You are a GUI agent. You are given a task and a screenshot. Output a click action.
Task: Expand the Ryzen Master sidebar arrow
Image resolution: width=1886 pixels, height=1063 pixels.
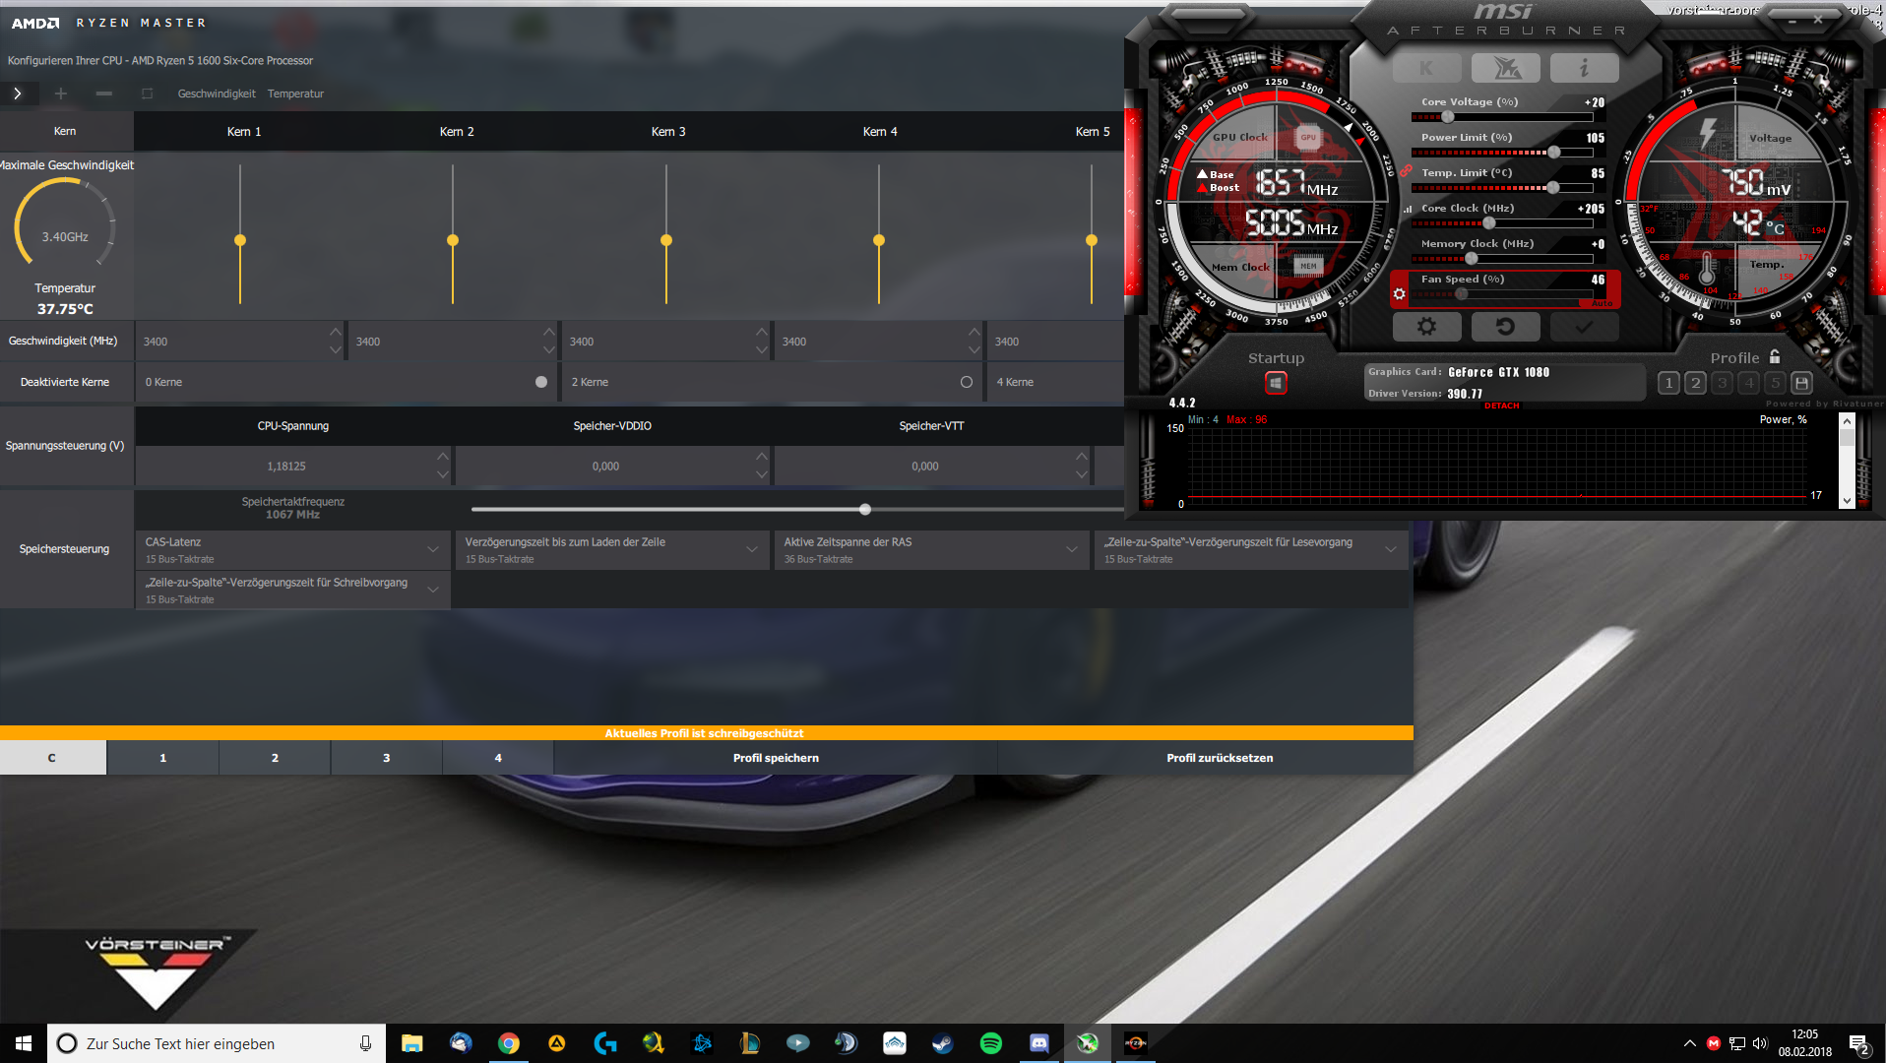click(18, 94)
